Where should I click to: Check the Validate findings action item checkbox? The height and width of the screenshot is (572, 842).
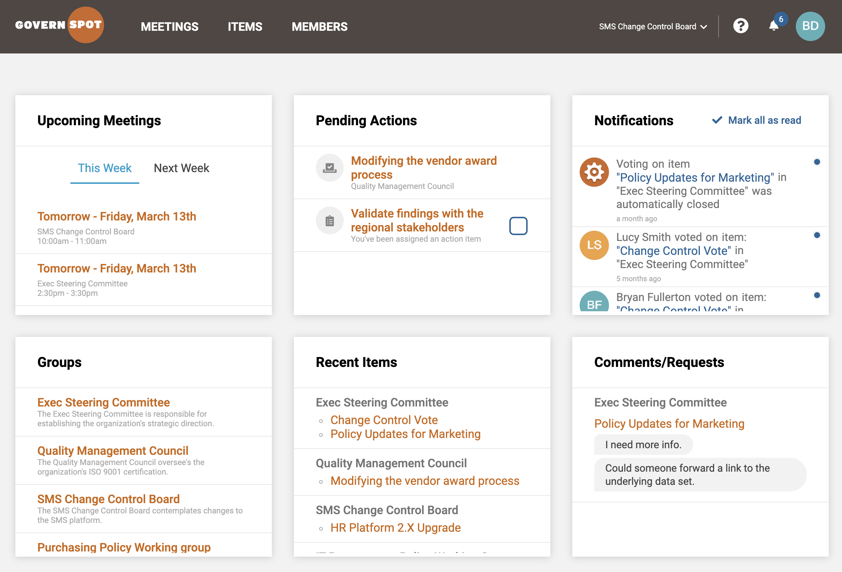point(518,226)
